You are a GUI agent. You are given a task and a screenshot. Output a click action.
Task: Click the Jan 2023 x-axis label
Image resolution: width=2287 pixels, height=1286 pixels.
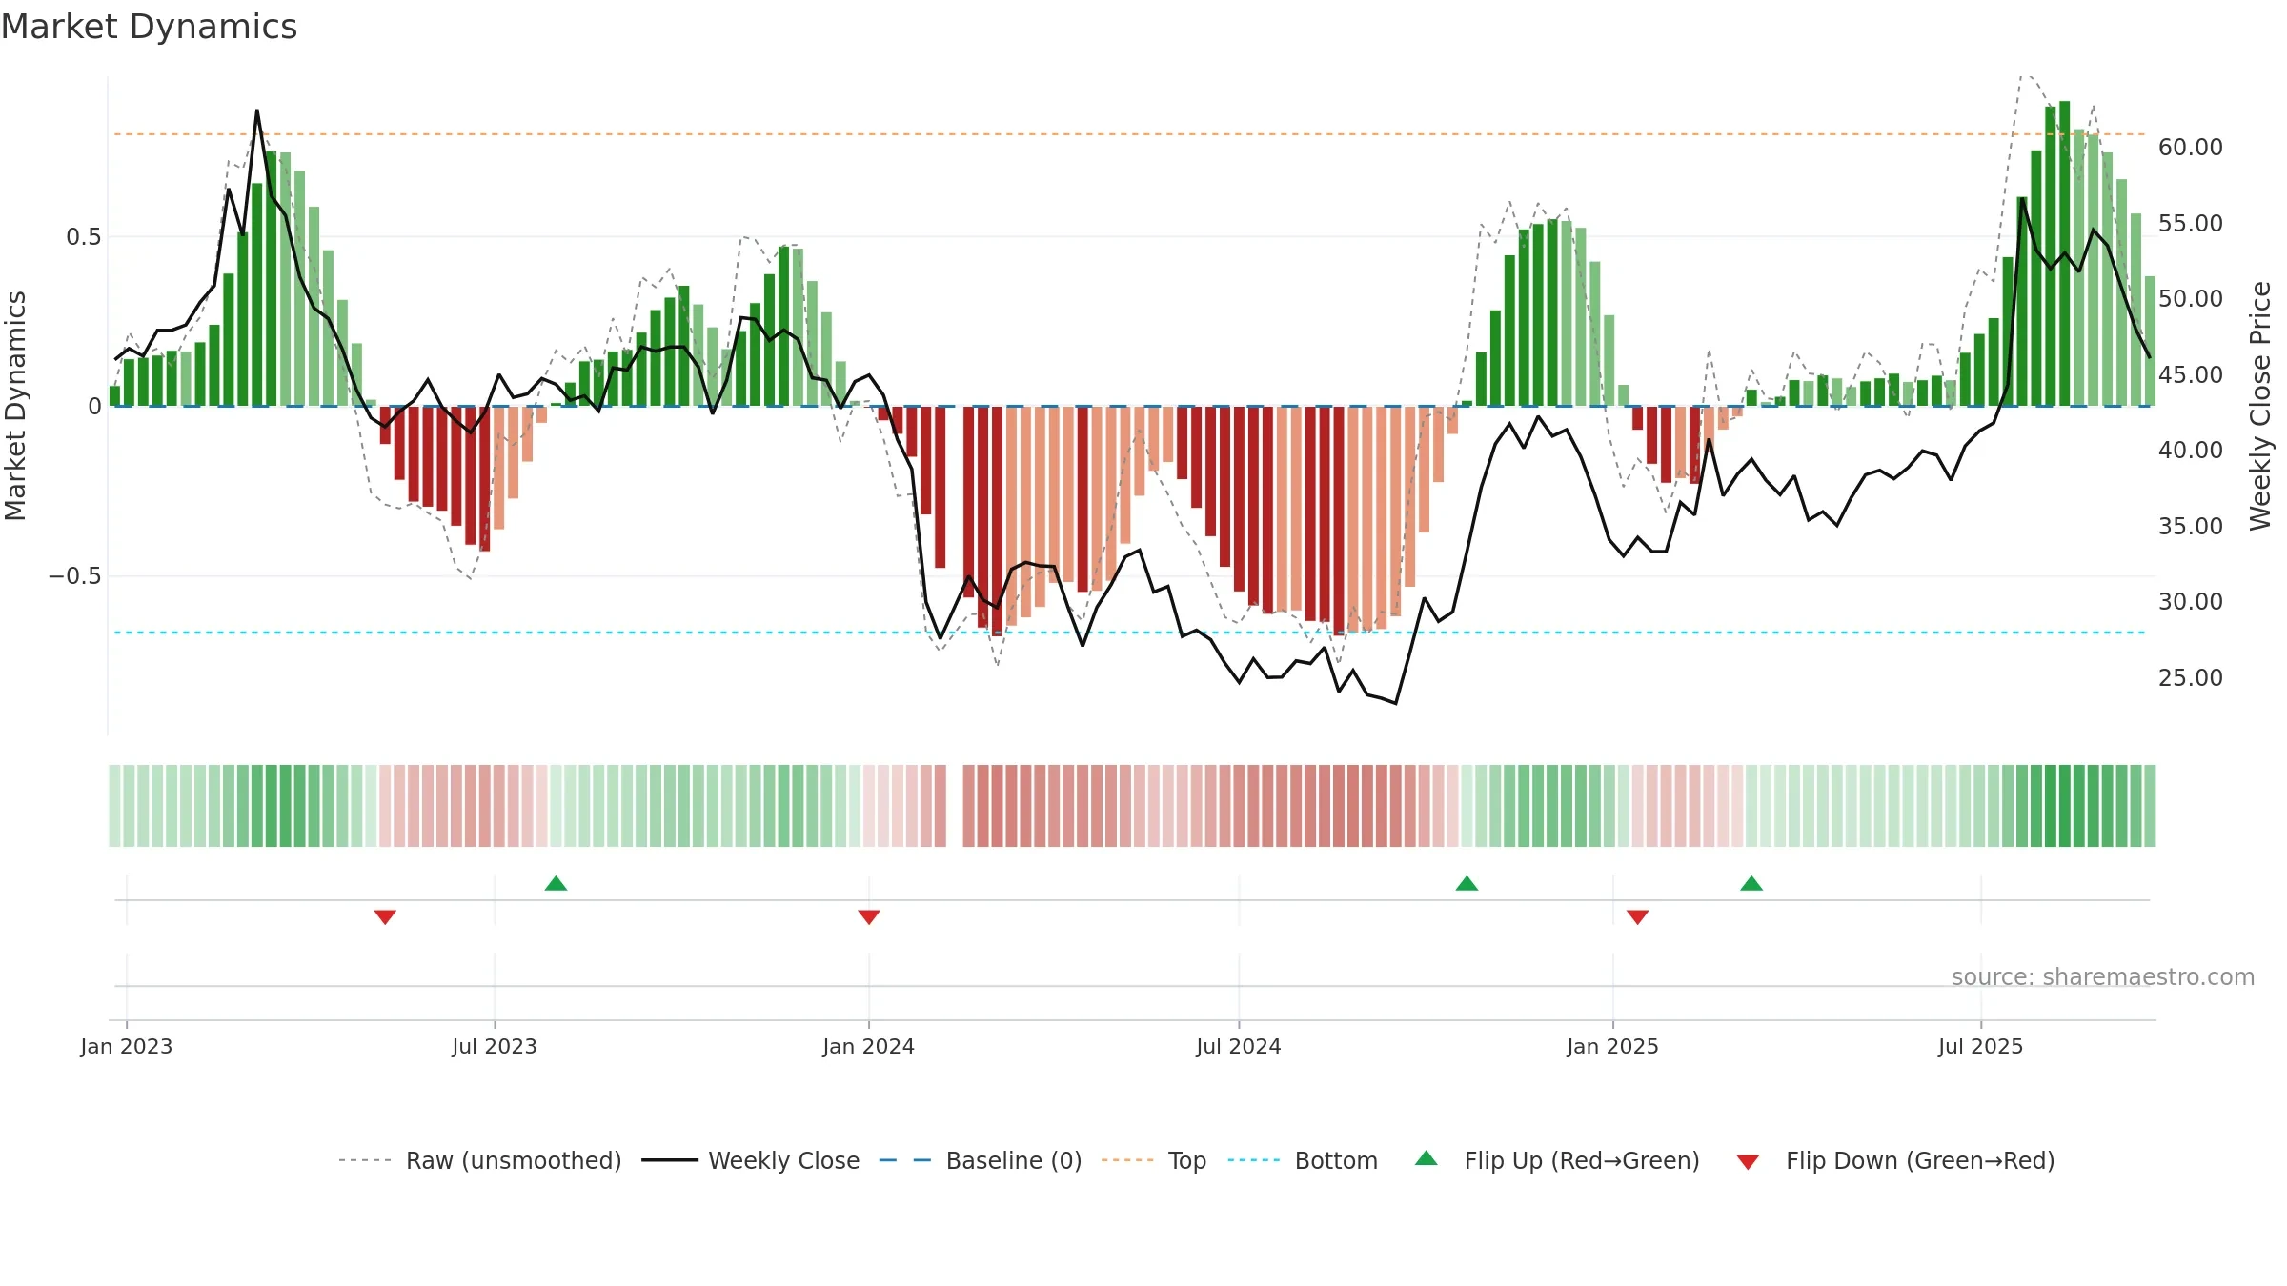click(127, 1046)
